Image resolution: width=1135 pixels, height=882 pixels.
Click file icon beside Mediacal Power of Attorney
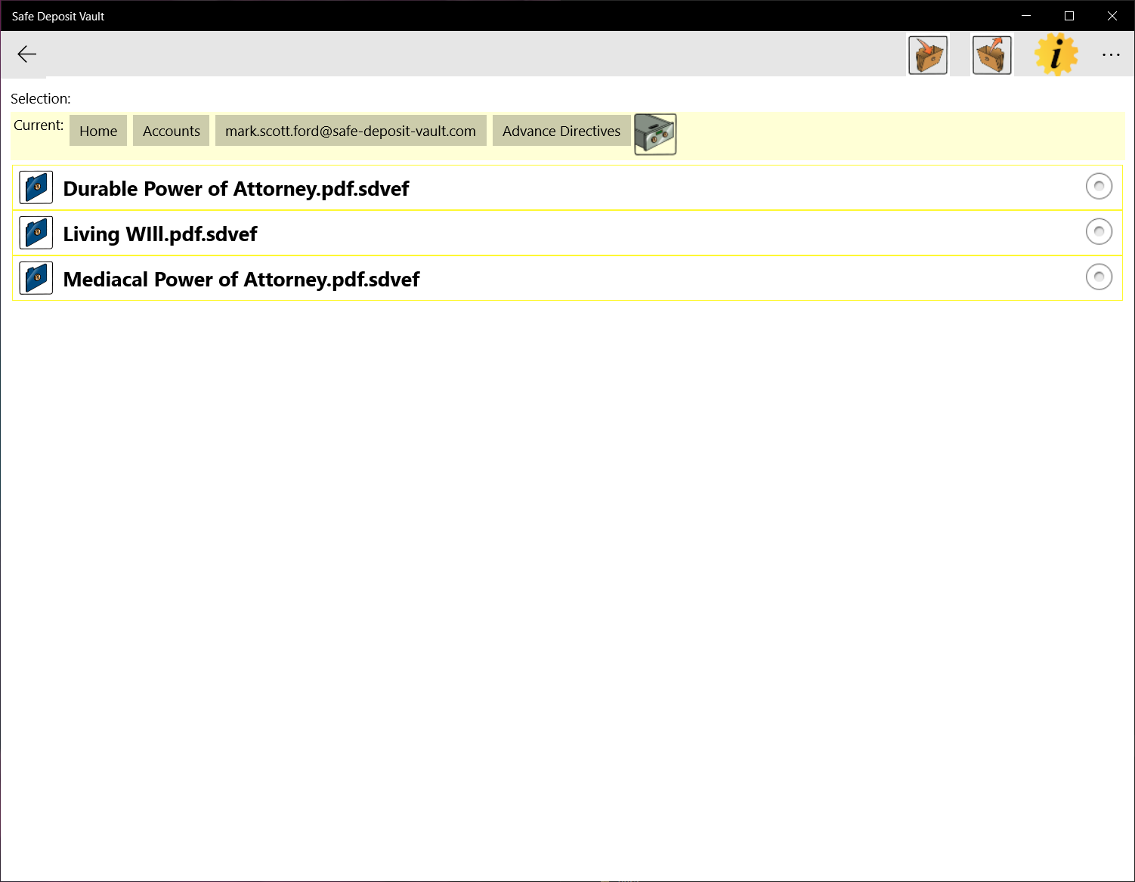(x=36, y=278)
